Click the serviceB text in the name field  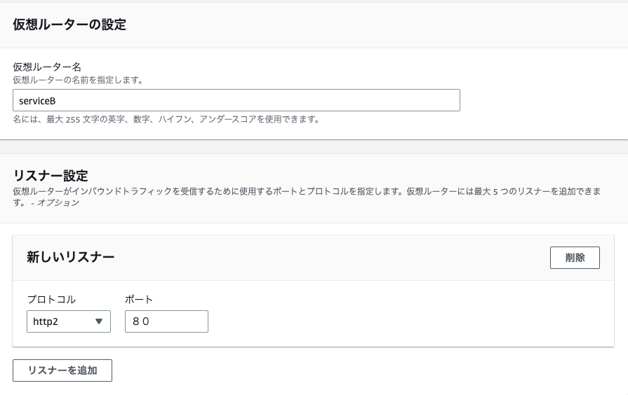(37, 101)
